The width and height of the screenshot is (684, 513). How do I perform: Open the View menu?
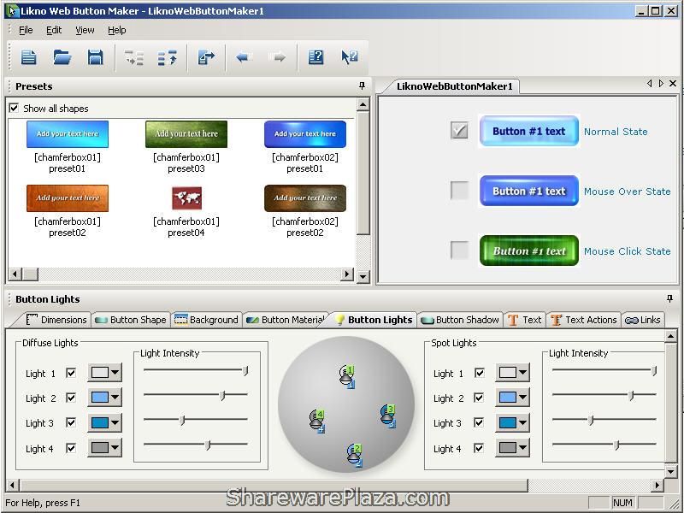tap(84, 30)
